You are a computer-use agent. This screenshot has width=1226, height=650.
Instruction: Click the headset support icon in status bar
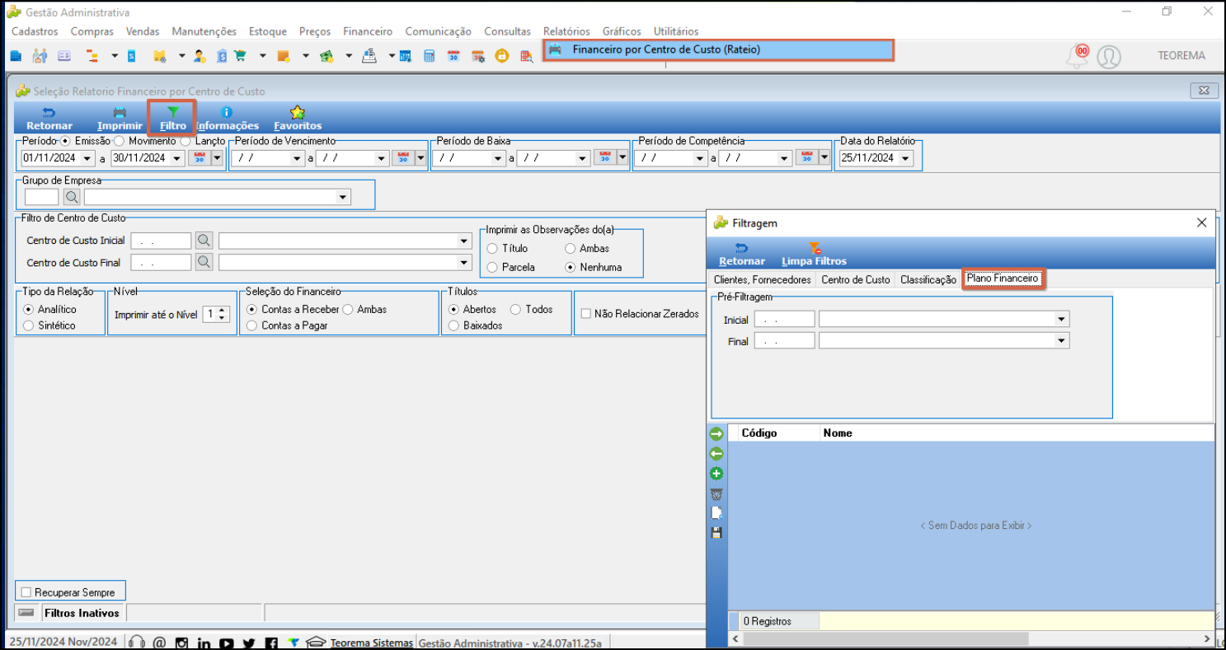point(138,643)
